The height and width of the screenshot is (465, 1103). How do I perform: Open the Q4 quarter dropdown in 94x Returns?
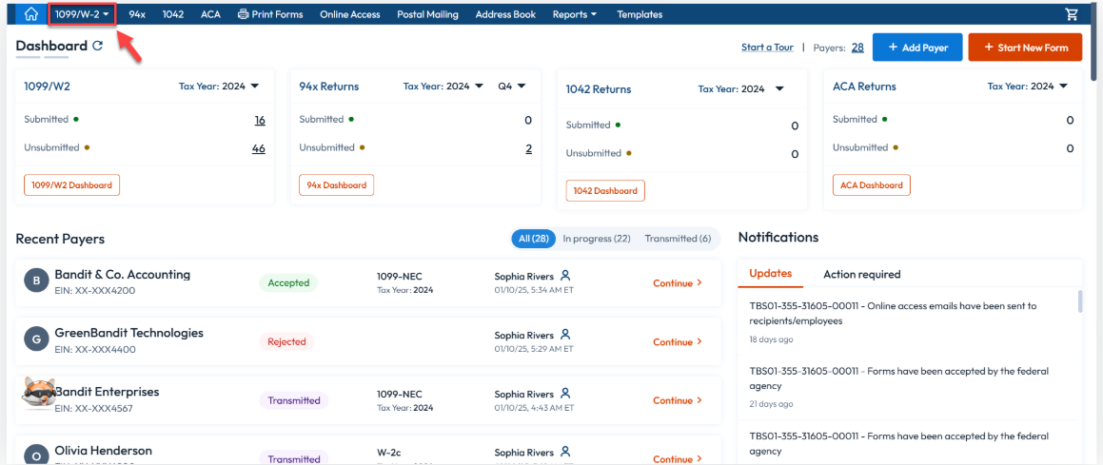click(x=512, y=87)
